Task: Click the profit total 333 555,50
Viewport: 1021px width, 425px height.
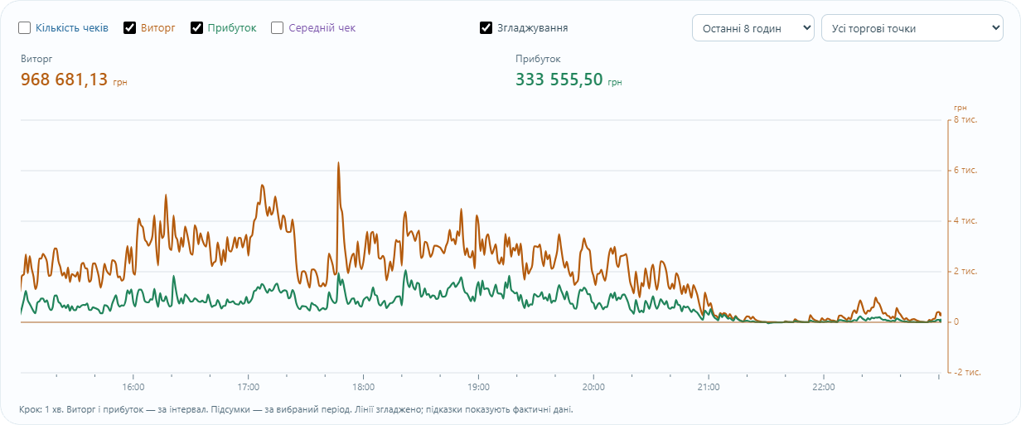Action: click(x=559, y=80)
